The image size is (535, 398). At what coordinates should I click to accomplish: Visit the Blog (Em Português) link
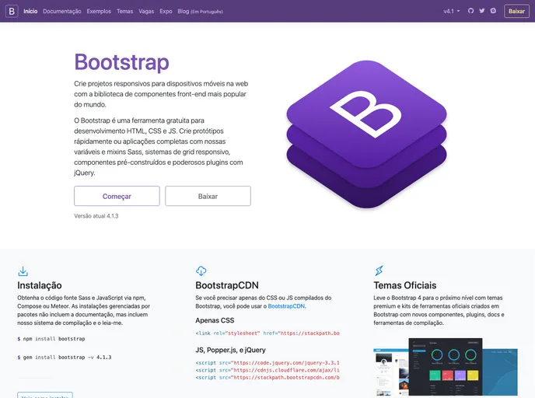coord(200,12)
